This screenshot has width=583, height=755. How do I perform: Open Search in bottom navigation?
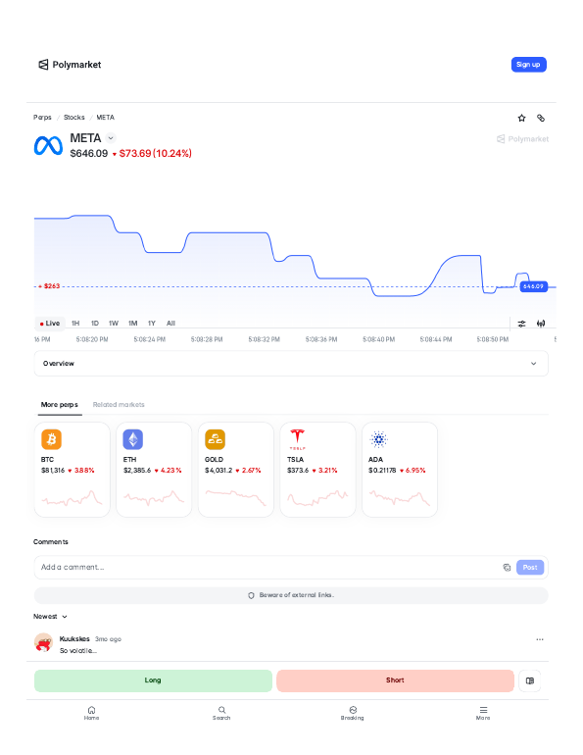pos(221,713)
